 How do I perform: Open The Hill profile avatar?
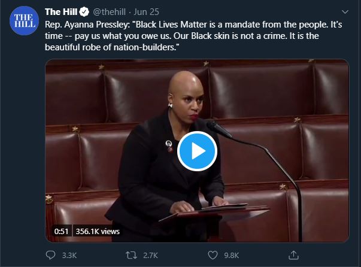tap(24, 21)
